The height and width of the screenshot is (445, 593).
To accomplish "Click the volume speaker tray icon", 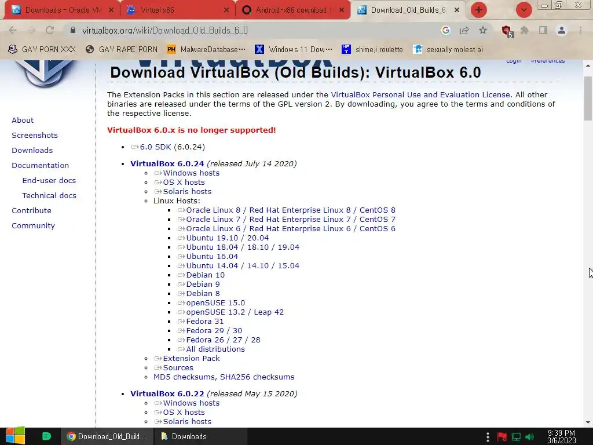I will pos(529,437).
